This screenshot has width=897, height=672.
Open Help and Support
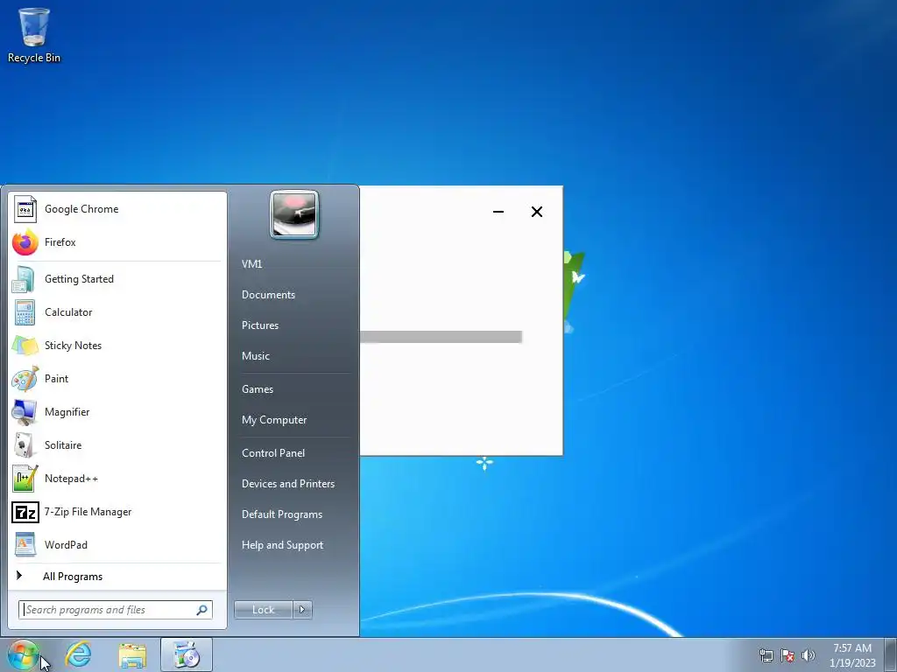(283, 545)
